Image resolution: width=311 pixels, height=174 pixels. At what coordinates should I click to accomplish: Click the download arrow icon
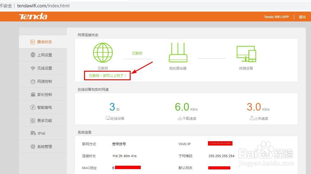(180, 118)
